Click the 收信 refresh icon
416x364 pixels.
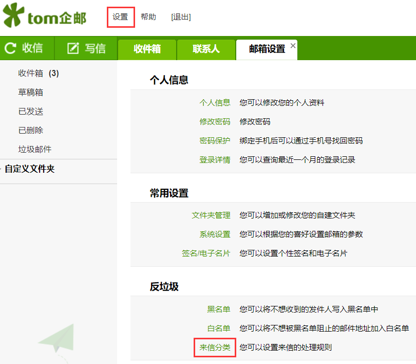[10, 48]
